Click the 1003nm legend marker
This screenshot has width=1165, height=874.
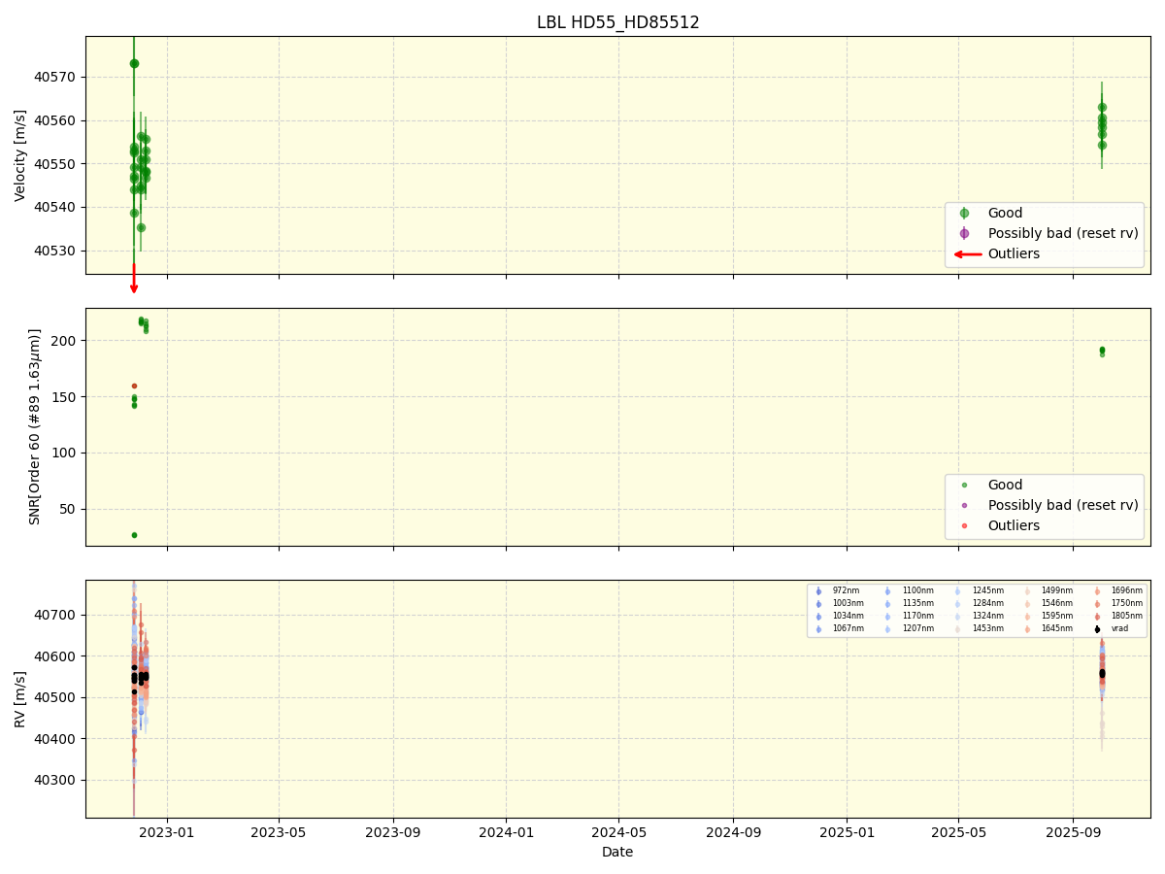[x=818, y=604]
